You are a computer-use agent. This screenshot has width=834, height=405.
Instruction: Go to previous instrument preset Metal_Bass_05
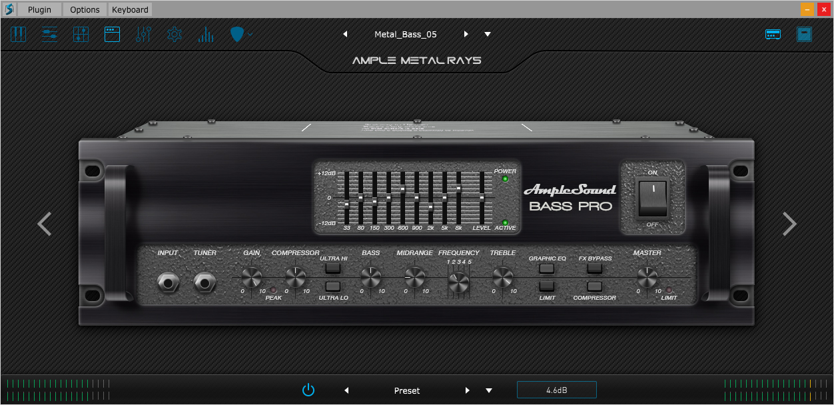click(x=345, y=34)
